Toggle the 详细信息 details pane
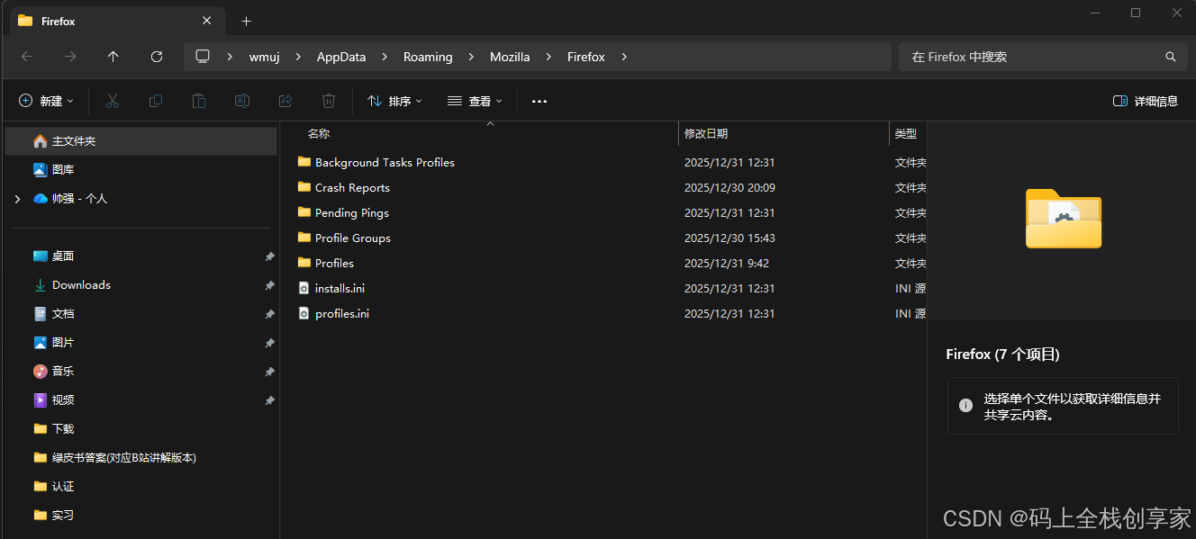Image resolution: width=1196 pixels, height=539 pixels. pos(1146,101)
